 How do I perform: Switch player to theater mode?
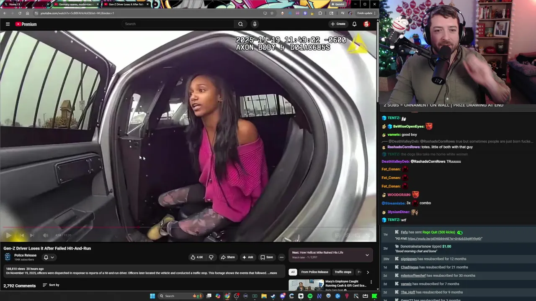(358, 235)
